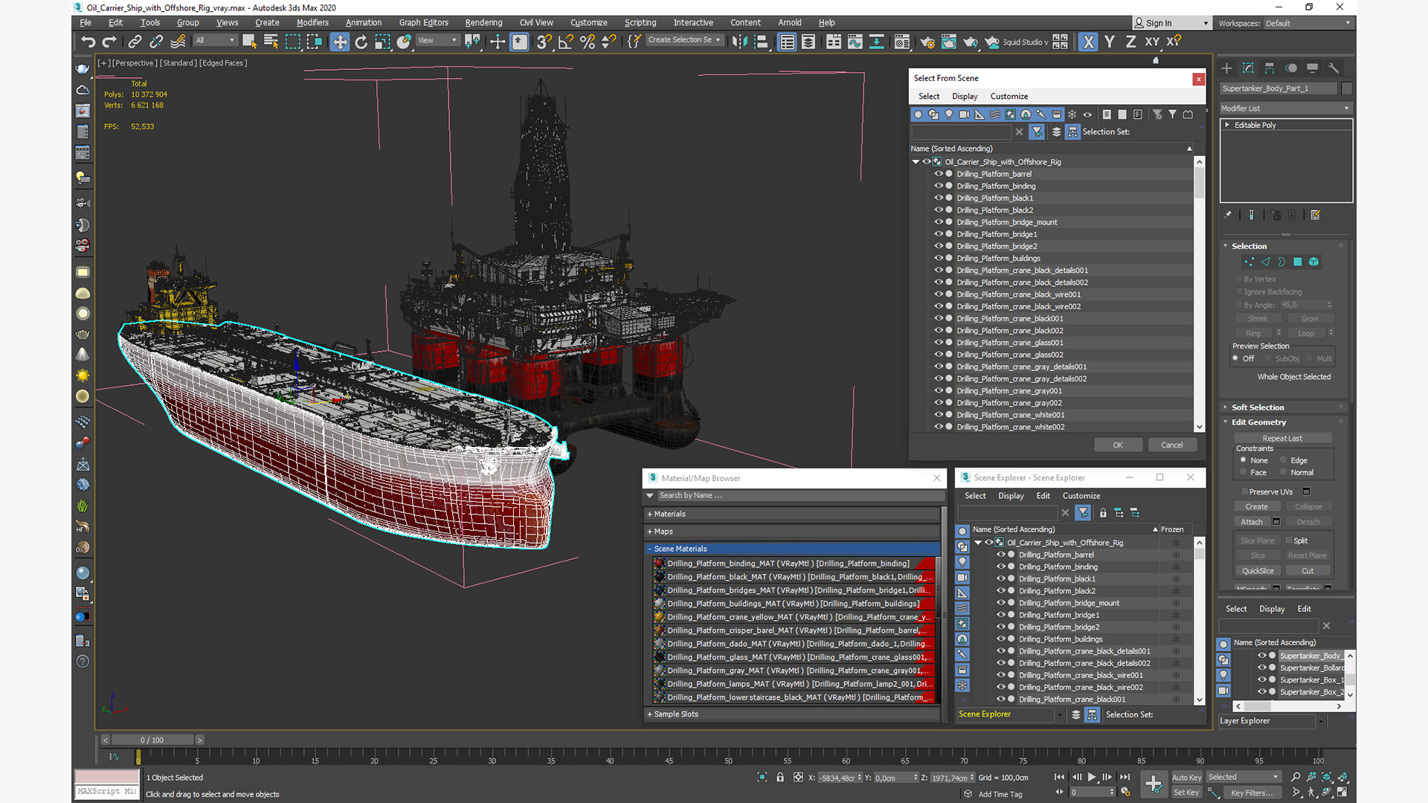This screenshot has width=1428, height=803.
Task: Choose Rectangular Selection Region tool
Action: coord(293,42)
